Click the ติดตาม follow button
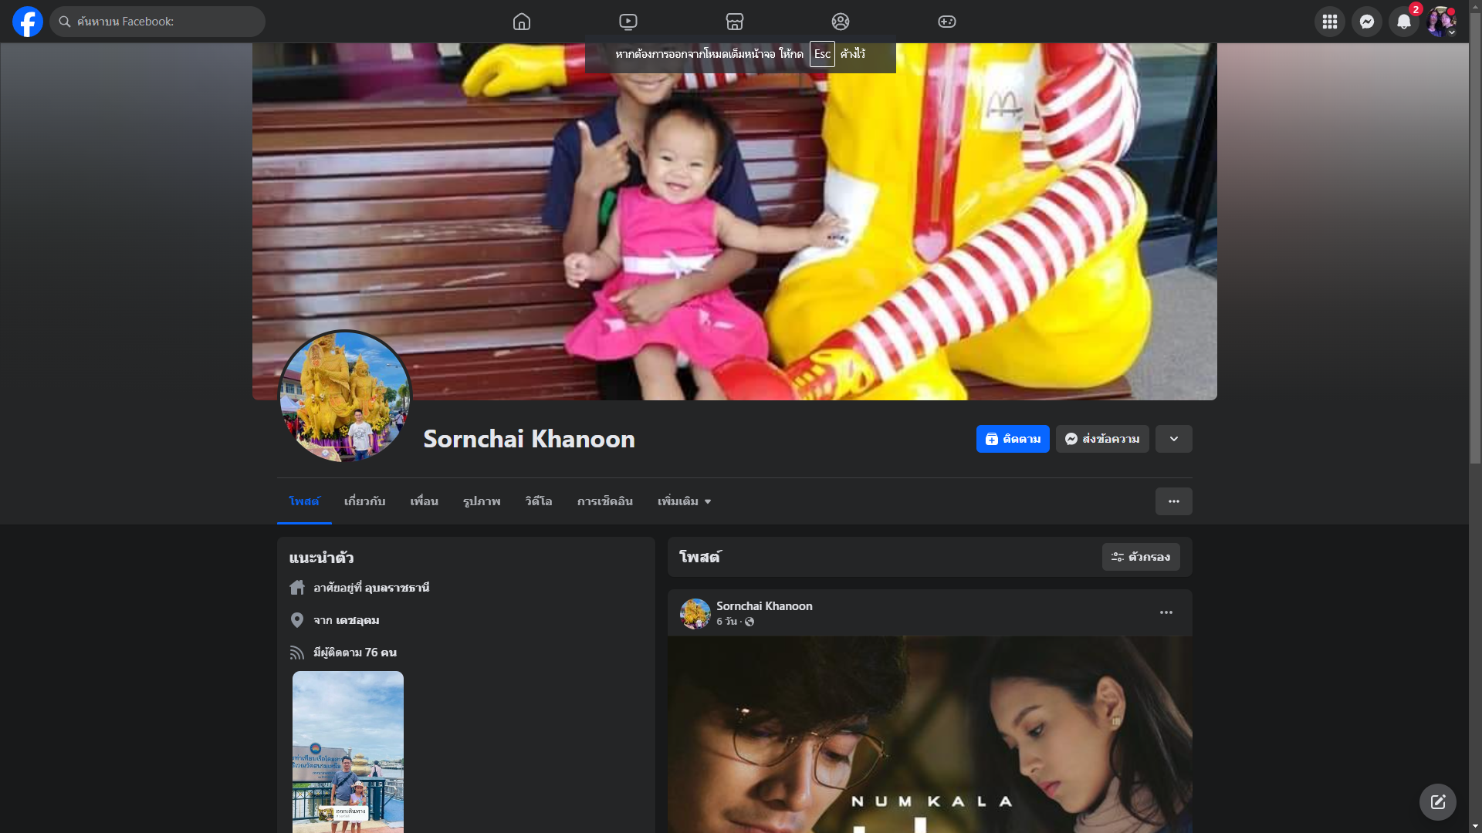Screen dimensions: 1482x833 coord(1012,439)
